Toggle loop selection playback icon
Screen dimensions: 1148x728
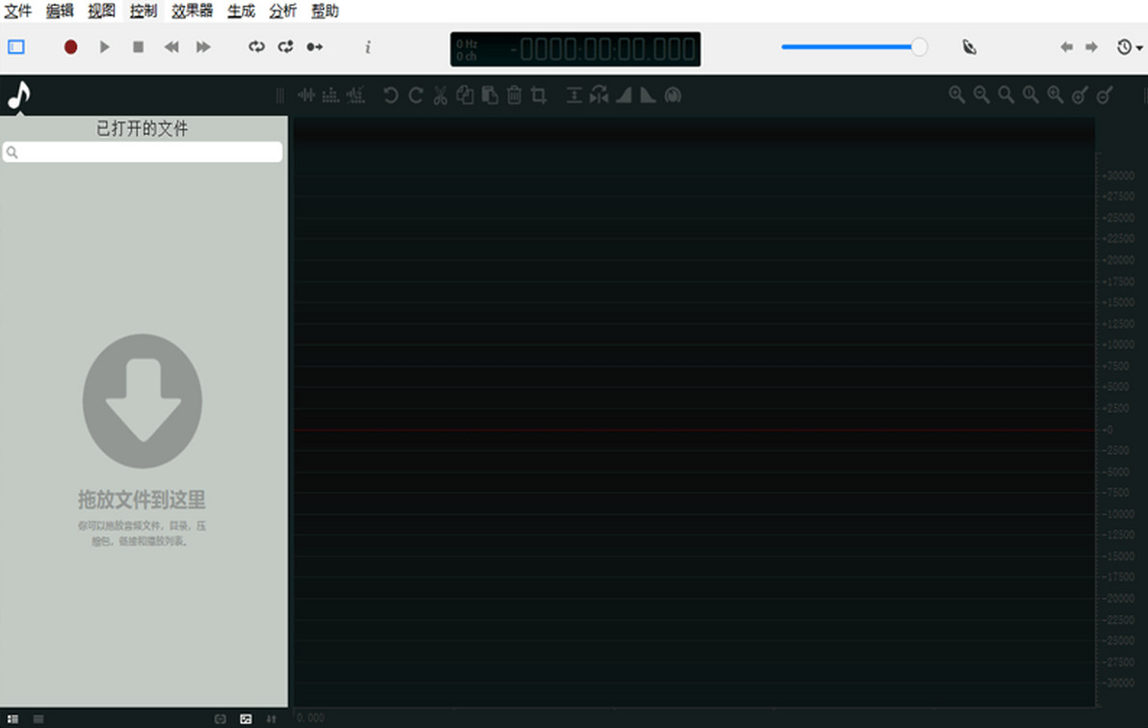(285, 47)
